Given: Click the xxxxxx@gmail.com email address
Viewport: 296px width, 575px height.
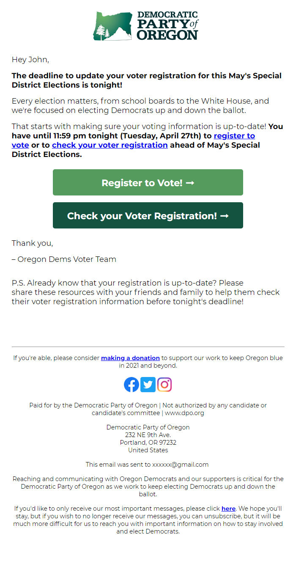Looking at the screenshot, I should coord(181,465).
